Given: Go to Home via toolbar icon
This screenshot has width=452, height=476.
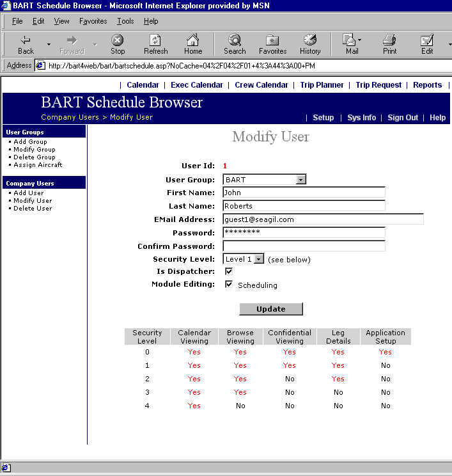Looking at the screenshot, I should 193,40.
